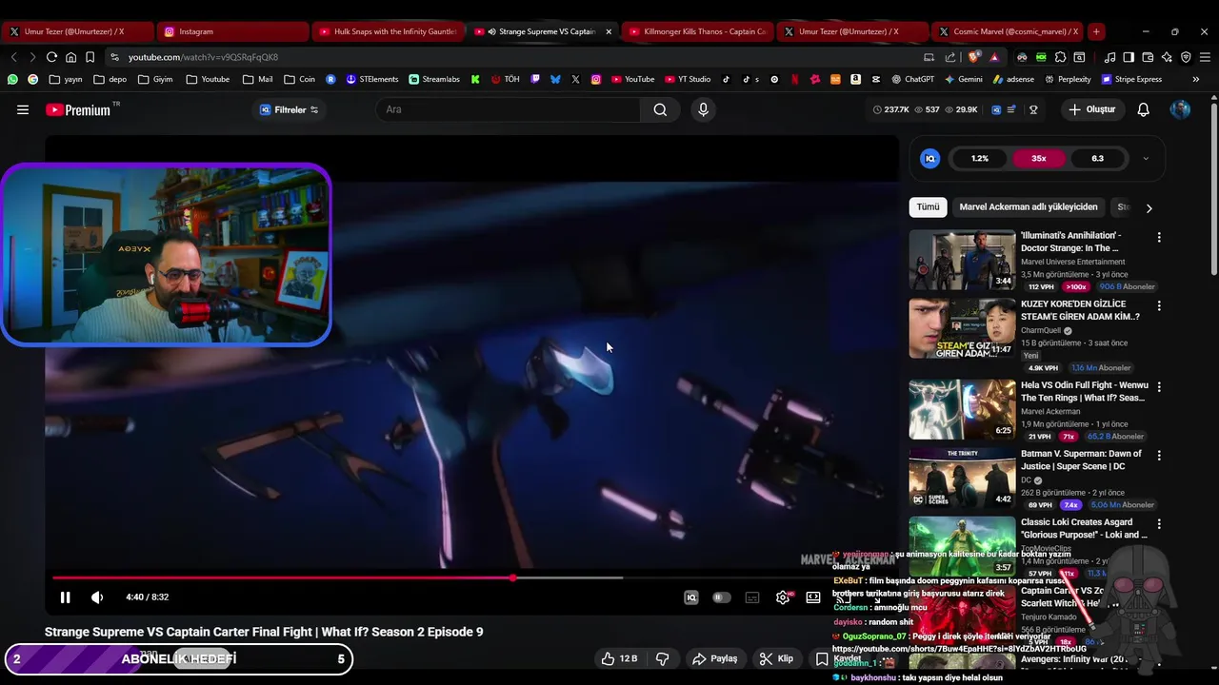Open the YouTube hamburger guide menu

point(23,109)
